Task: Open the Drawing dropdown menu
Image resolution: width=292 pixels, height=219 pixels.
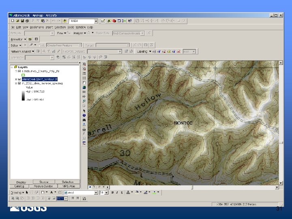Action: coord(17,193)
